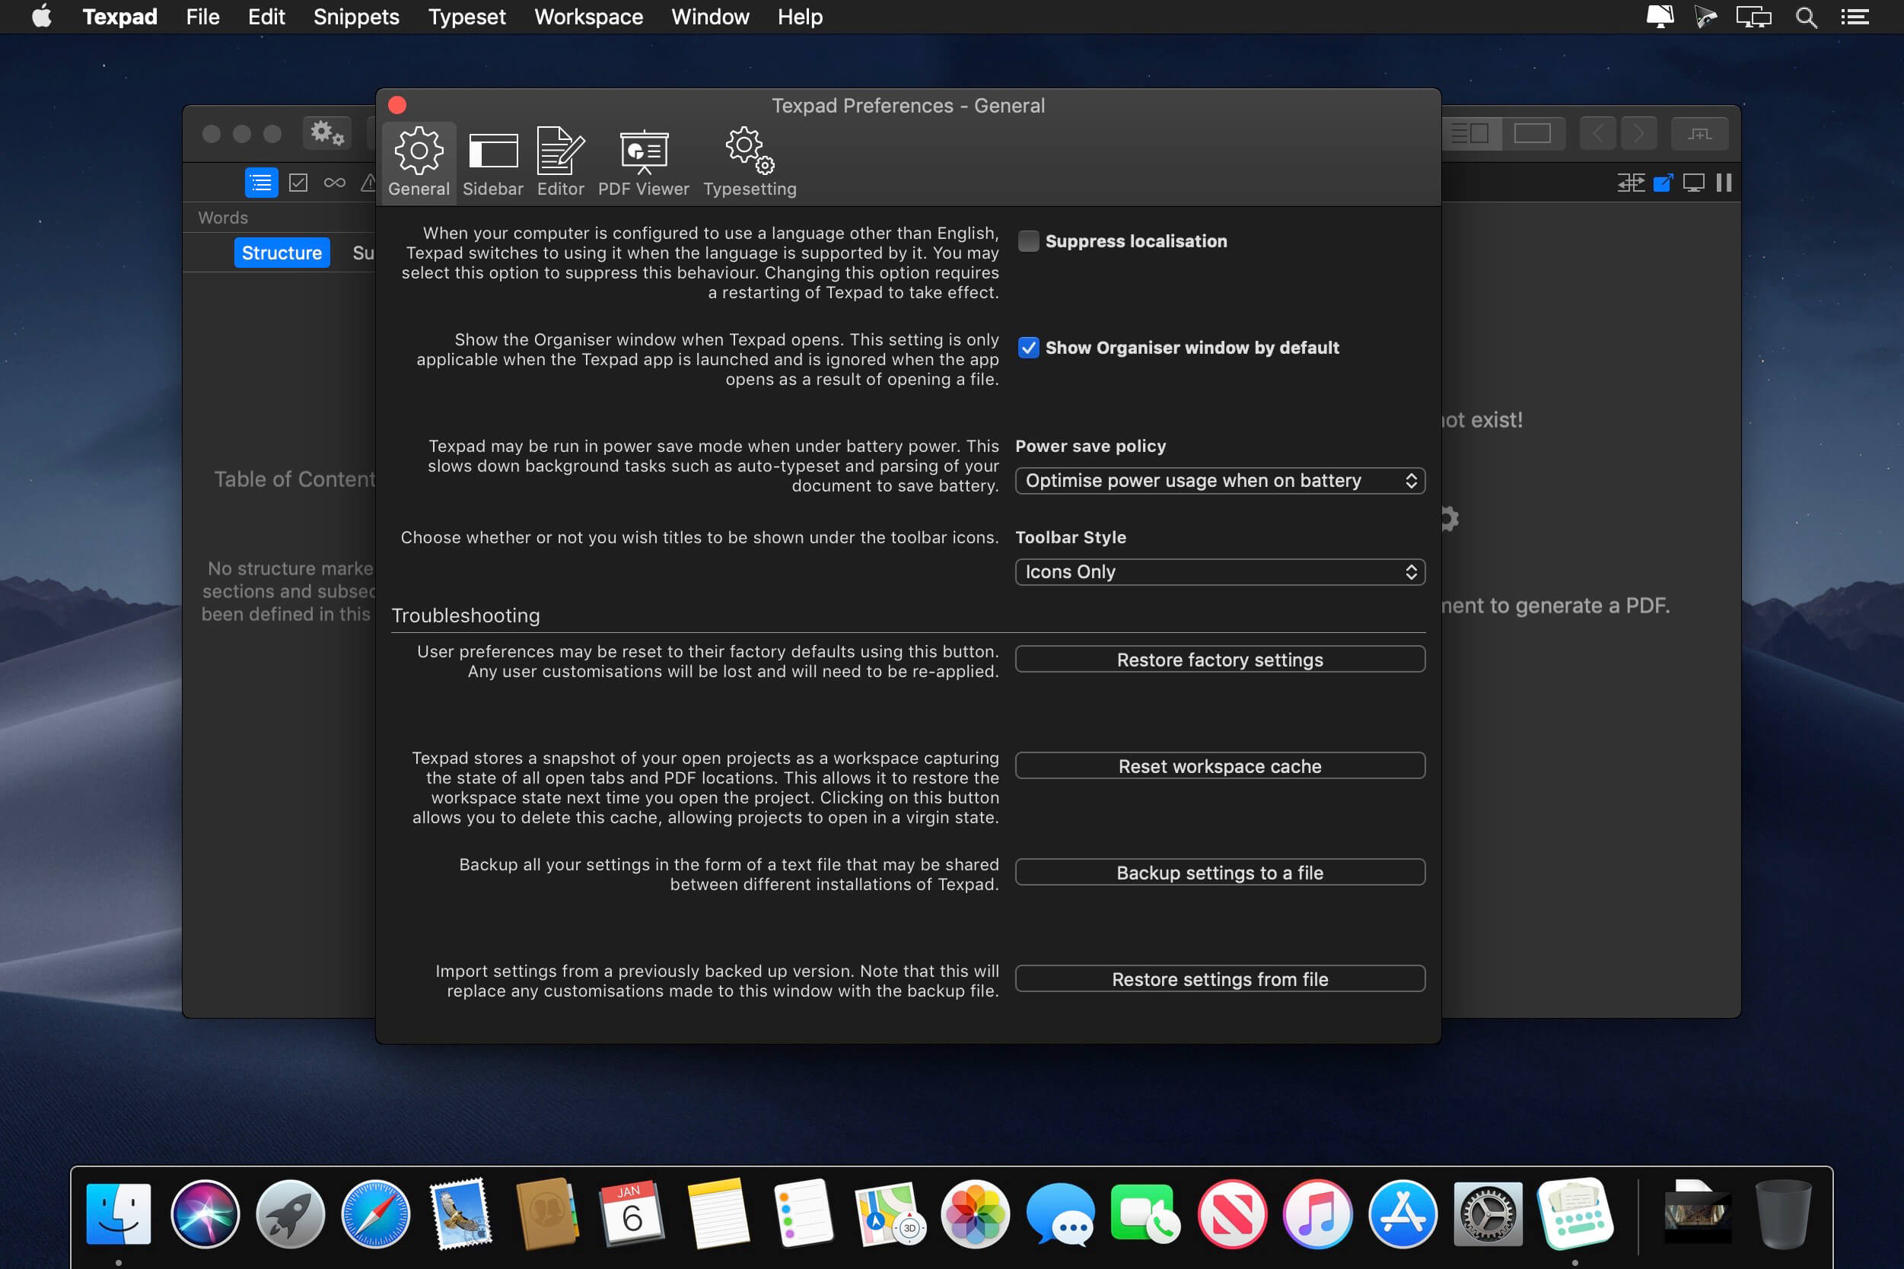Image resolution: width=1904 pixels, height=1269 pixels.
Task: Enable the Suppress localisation checkbox
Action: point(1028,240)
